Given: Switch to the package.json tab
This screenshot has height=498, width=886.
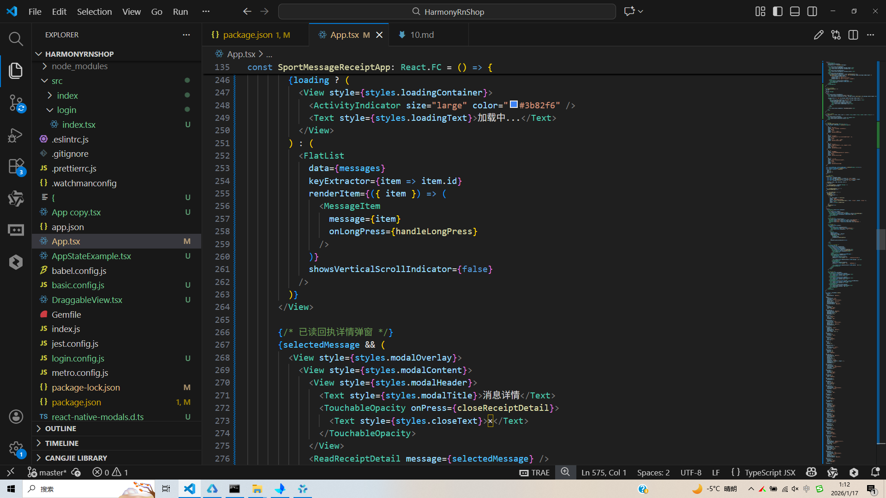Looking at the screenshot, I should pos(248,35).
